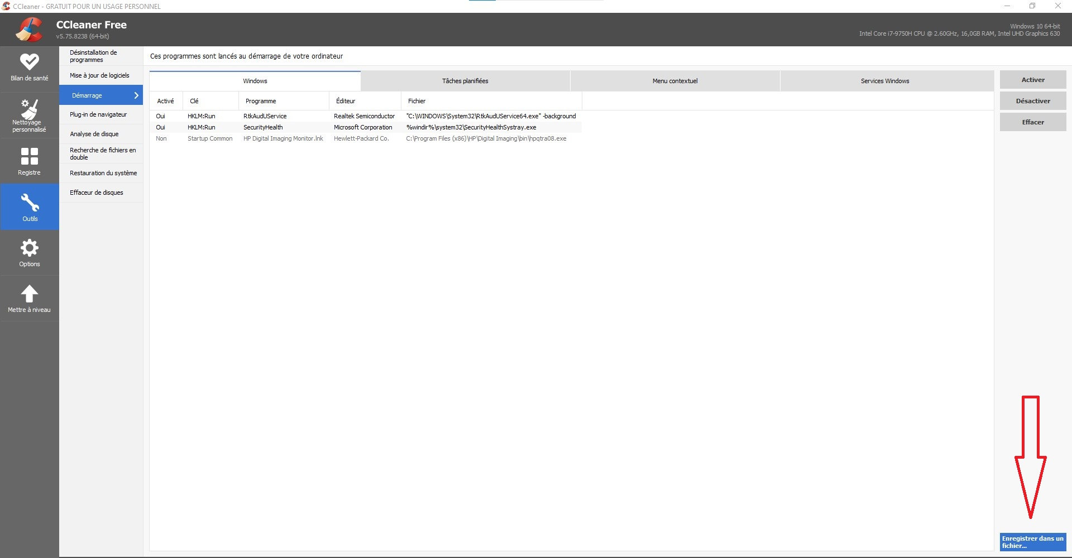Image resolution: width=1072 pixels, height=558 pixels.
Task: Switch to the Menu contextuel tab
Action: 675,81
